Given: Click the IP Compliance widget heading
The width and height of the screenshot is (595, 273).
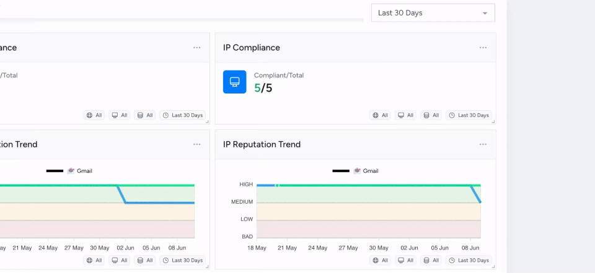Looking at the screenshot, I should (251, 48).
